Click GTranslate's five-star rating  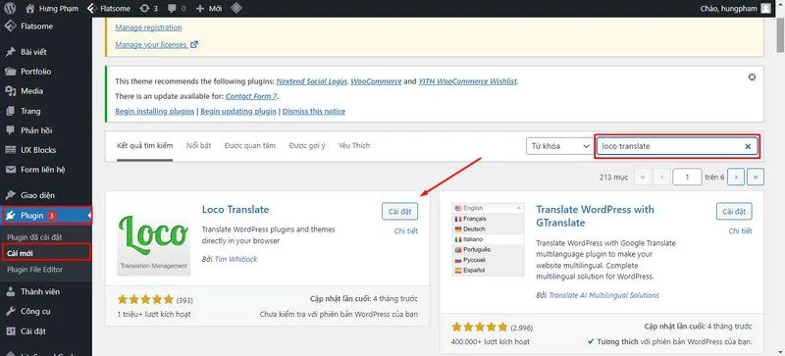[480, 328]
